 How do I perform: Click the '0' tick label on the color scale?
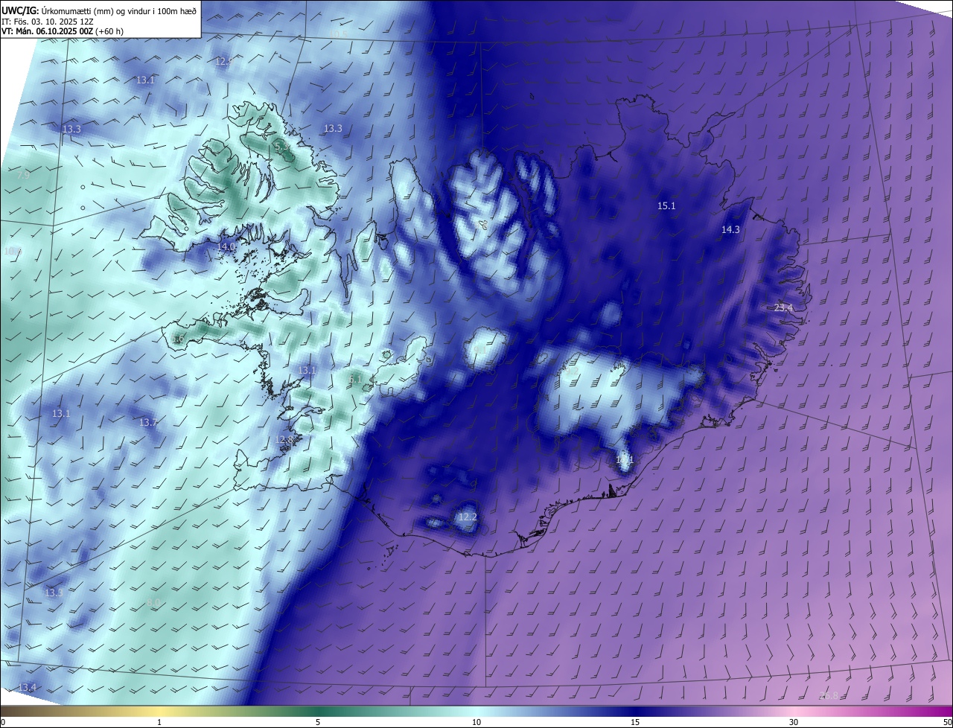pyautogui.click(x=3, y=722)
